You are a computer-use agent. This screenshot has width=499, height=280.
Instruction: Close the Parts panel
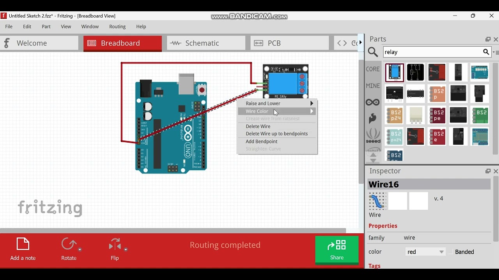tap(496, 39)
